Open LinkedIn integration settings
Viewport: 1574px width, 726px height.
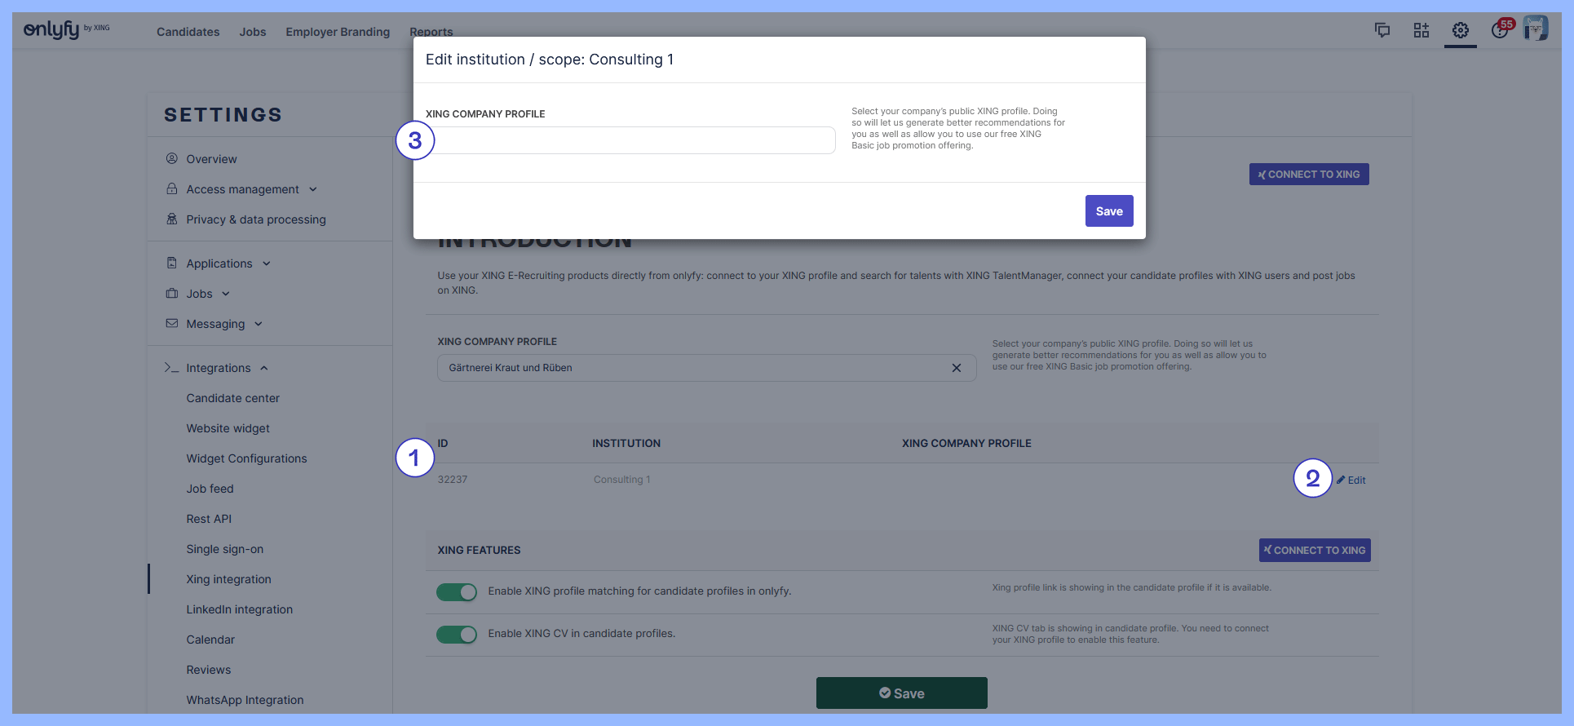click(x=239, y=609)
